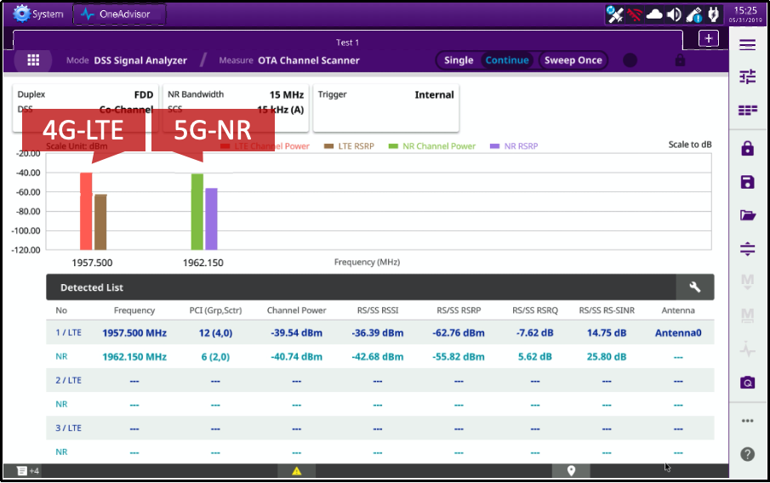Open the setup sliders icon in sidebar
770x483 pixels.
click(747, 77)
